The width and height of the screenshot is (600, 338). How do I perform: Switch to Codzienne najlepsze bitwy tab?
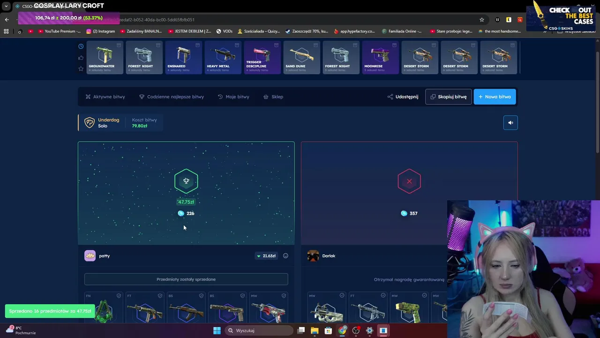tap(172, 97)
